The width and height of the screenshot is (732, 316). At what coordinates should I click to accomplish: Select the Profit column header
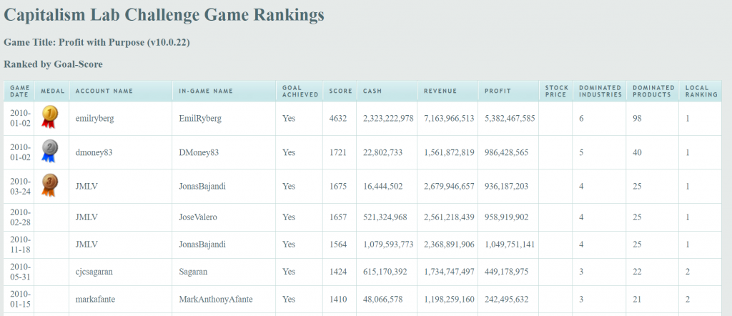(498, 91)
